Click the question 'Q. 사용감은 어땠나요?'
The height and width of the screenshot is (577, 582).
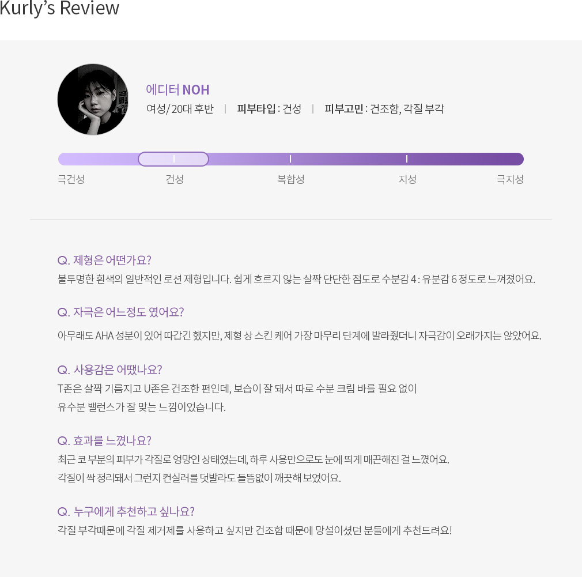click(x=110, y=370)
